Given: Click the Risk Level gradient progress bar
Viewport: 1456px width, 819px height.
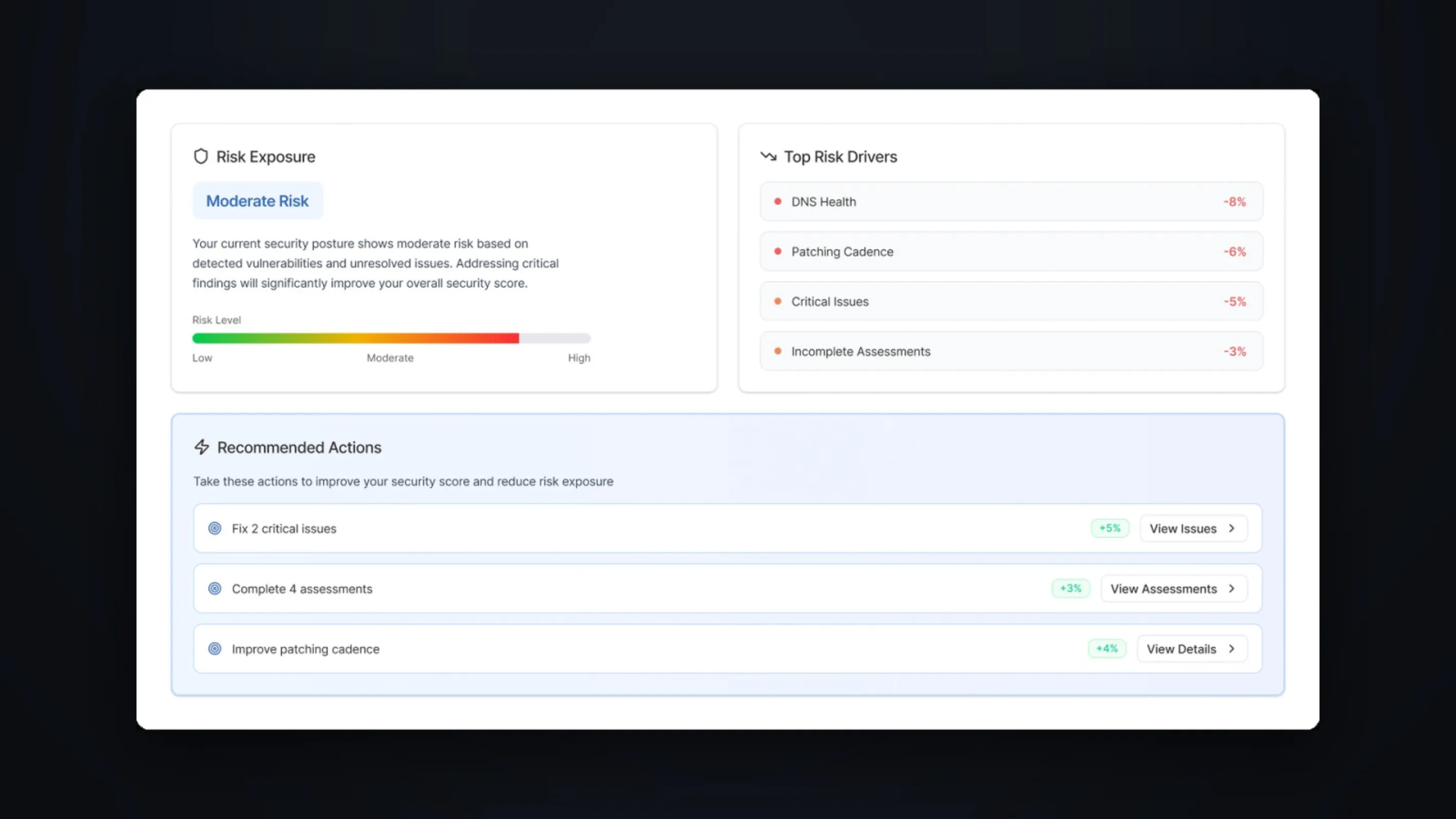Looking at the screenshot, I should [391, 338].
